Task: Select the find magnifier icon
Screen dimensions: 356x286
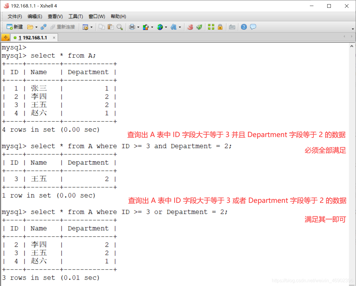Action: (x=119, y=27)
